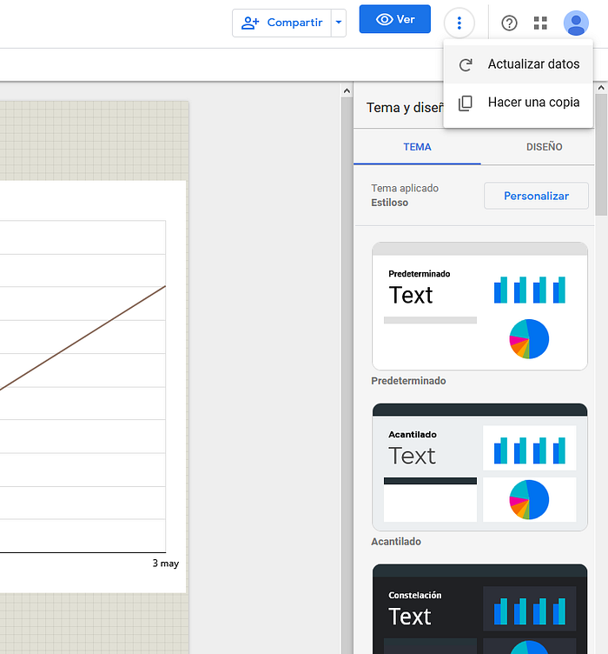The image size is (608, 654).
Task: Click the canvas scrollbar up arrow
Action: pyautogui.click(x=347, y=90)
